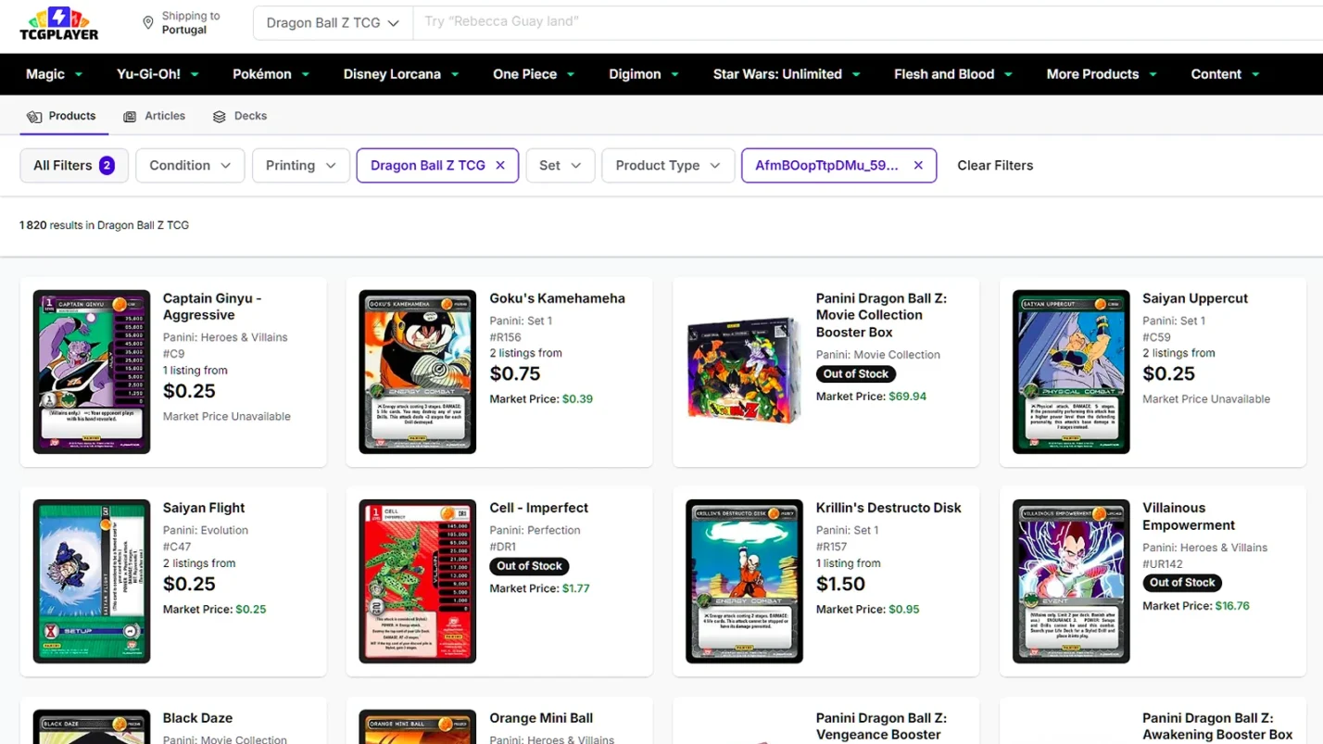Change the Shipping to Portugal location
This screenshot has height=744, width=1323.
coord(181,23)
